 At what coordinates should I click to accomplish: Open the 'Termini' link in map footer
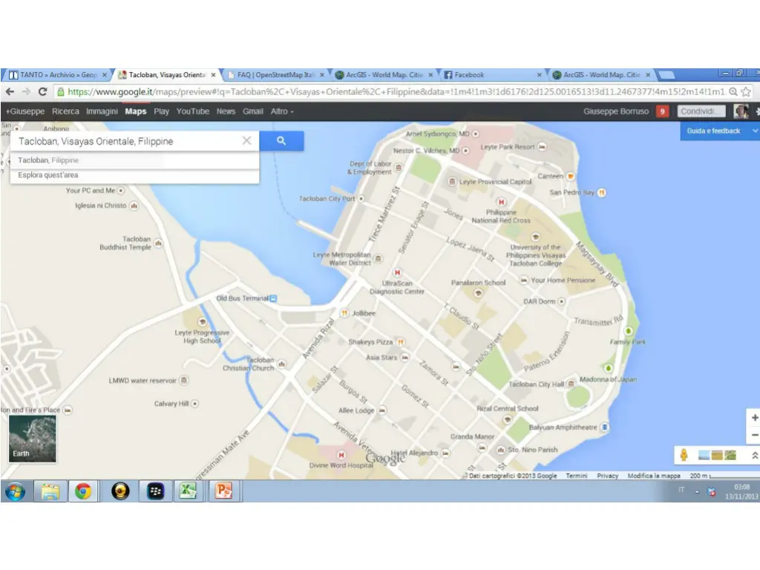576,476
